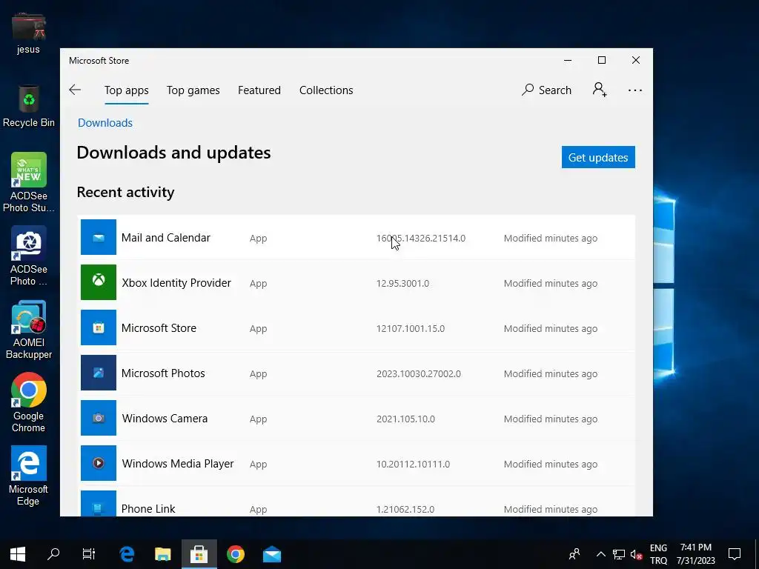Click version 2023.10030.27002.0 text
This screenshot has height=569, width=759.
(x=419, y=374)
